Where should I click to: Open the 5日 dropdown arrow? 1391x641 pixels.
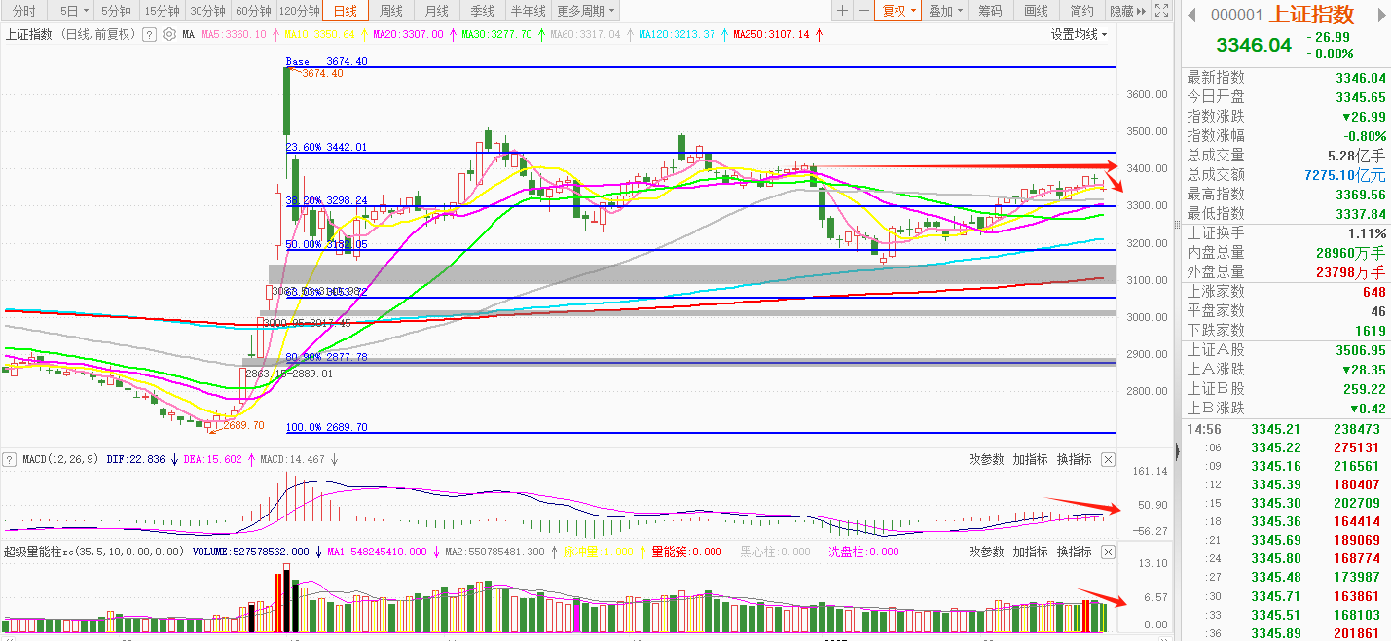pos(86,12)
